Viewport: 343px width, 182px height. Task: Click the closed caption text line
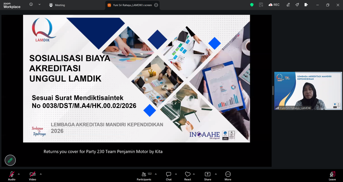(x=103, y=151)
